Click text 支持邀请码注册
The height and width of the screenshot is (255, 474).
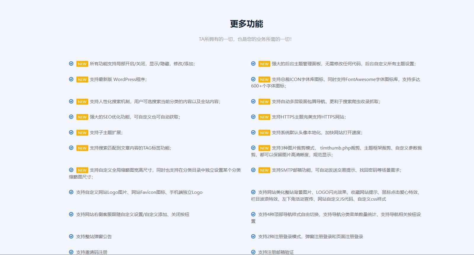(x=91, y=252)
